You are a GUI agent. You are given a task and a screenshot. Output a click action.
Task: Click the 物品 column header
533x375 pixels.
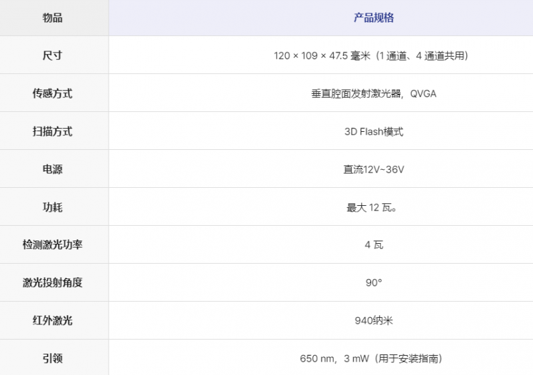click(53, 18)
